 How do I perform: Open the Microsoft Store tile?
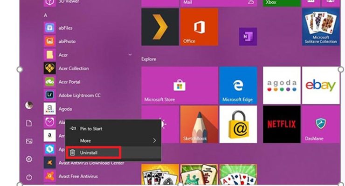click(179, 85)
